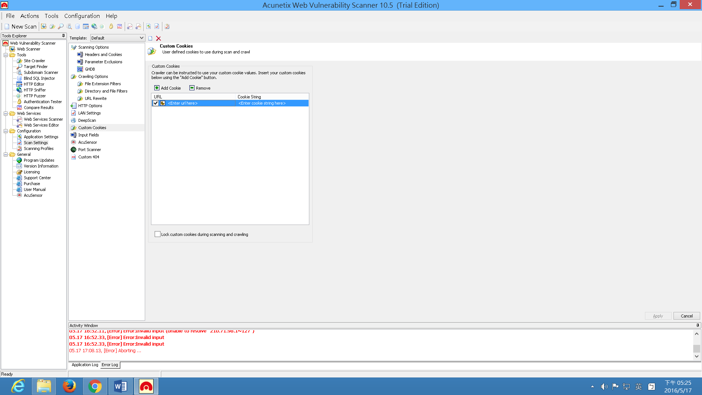Open the Template dropdown
Viewport: 702px width, 395px height.
(x=141, y=38)
